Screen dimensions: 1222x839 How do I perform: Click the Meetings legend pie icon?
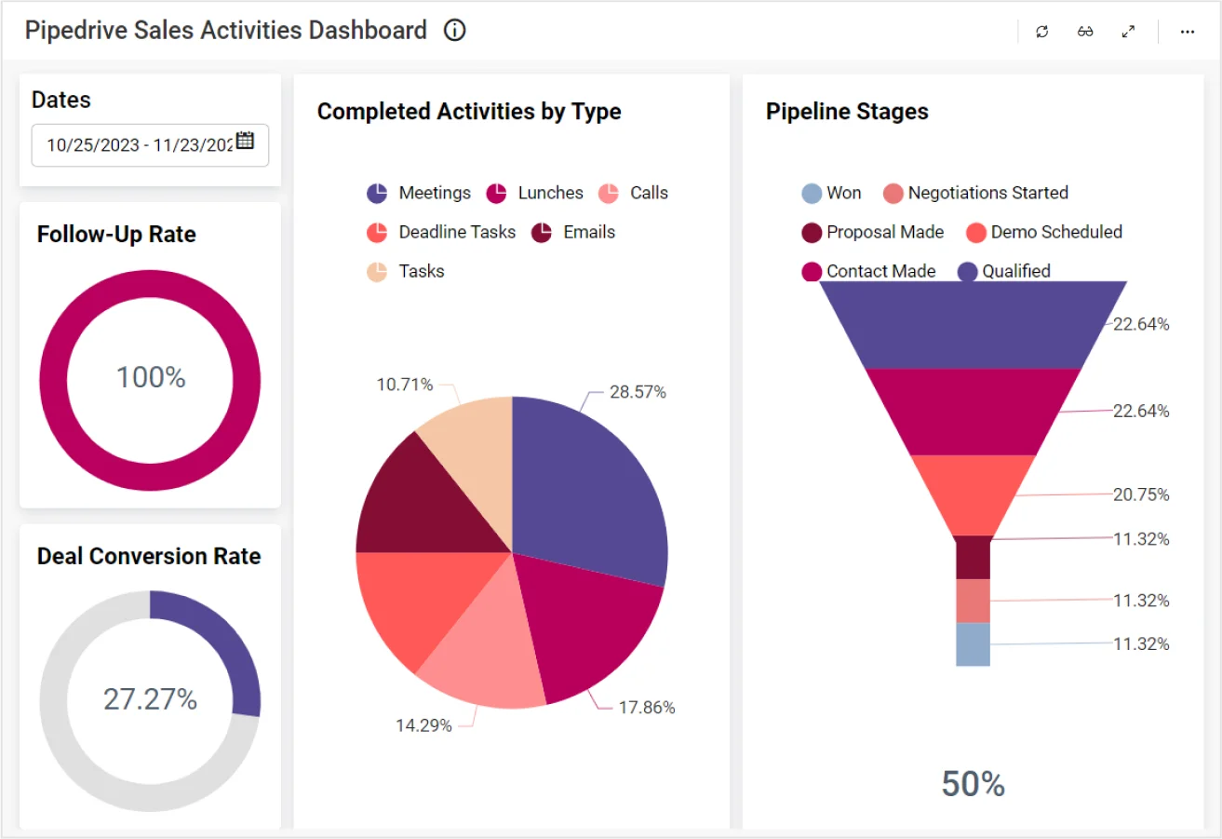click(x=377, y=194)
